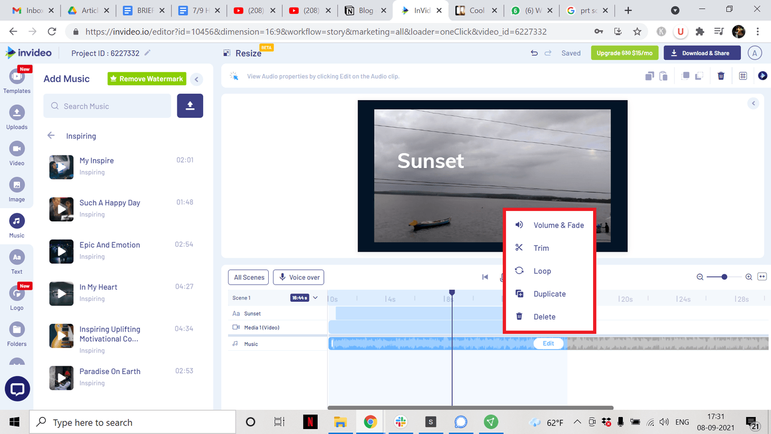Open the grid layout icon in toolbar

[743, 75]
